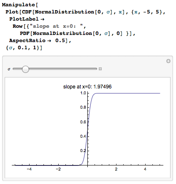Click the σ slider thumb knob

[25, 69]
